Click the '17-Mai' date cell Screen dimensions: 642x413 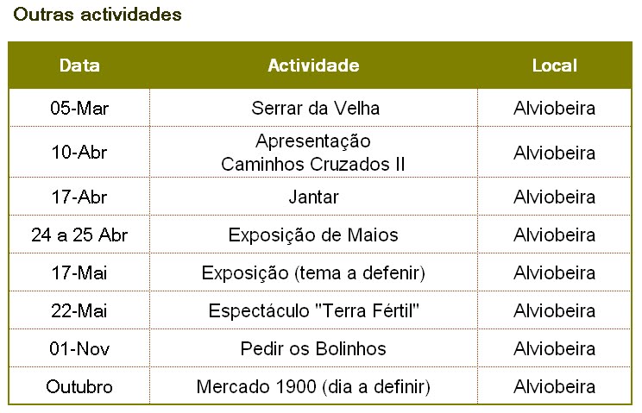pyautogui.click(x=79, y=272)
